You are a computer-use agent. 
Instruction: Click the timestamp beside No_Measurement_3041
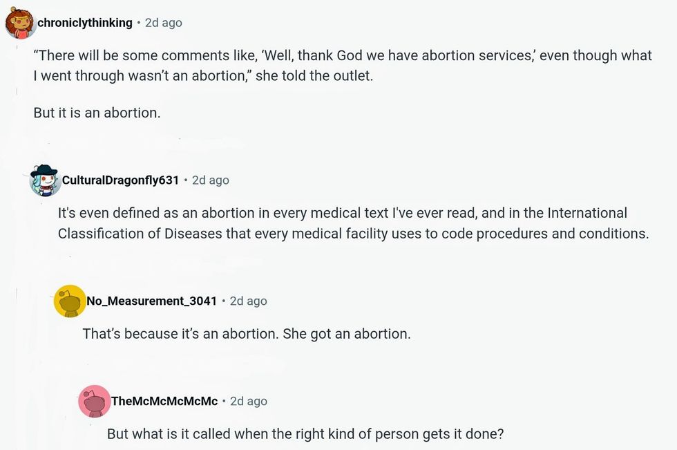tap(248, 301)
